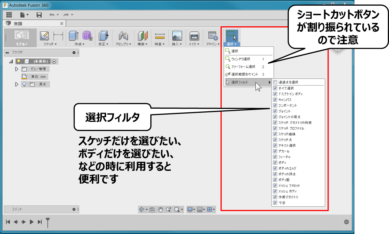Expand the コメント panel plus button

coord(74,209)
